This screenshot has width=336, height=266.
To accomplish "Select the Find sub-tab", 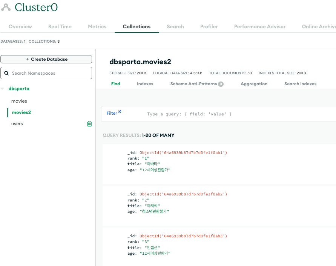I will pyautogui.click(x=115, y=84).
